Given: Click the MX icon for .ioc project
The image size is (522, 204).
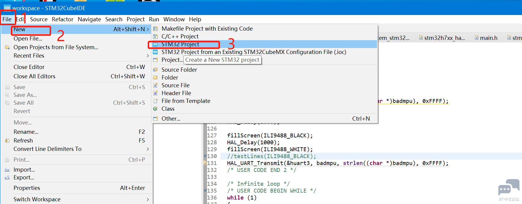Looking at the screenshot, I should tap(155, 52).
